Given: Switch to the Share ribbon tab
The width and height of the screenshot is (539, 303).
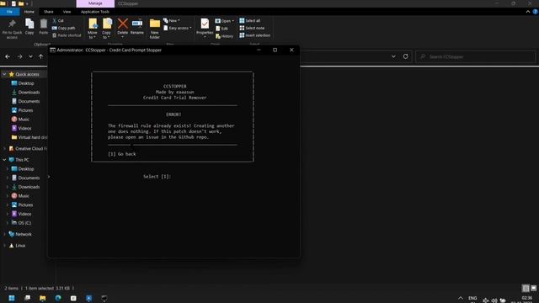Looking at the screenshot, I should (49, 11).
